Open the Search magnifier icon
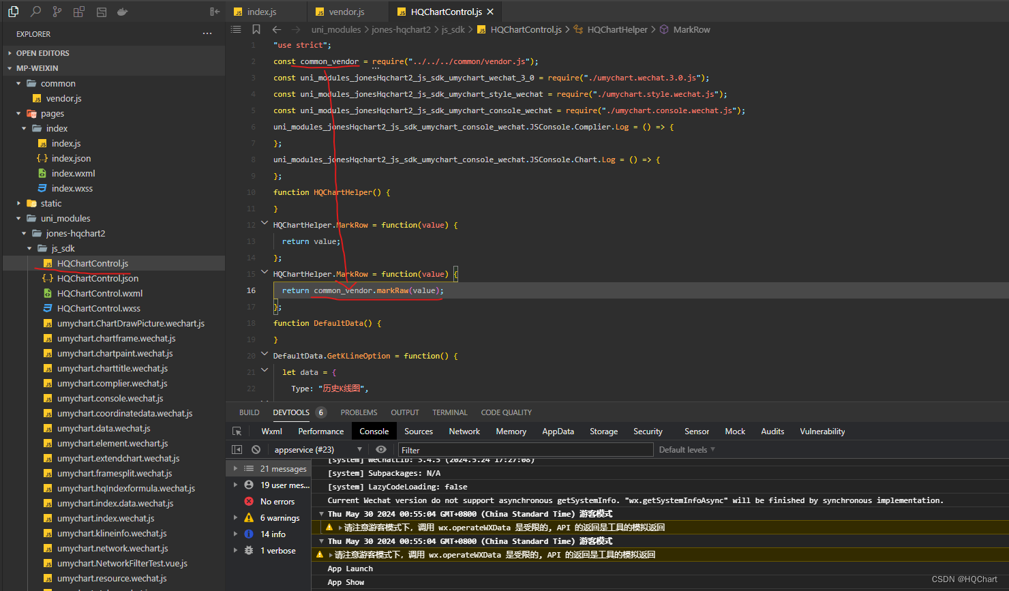This screenshot has height=591, width=1009. 35,12
